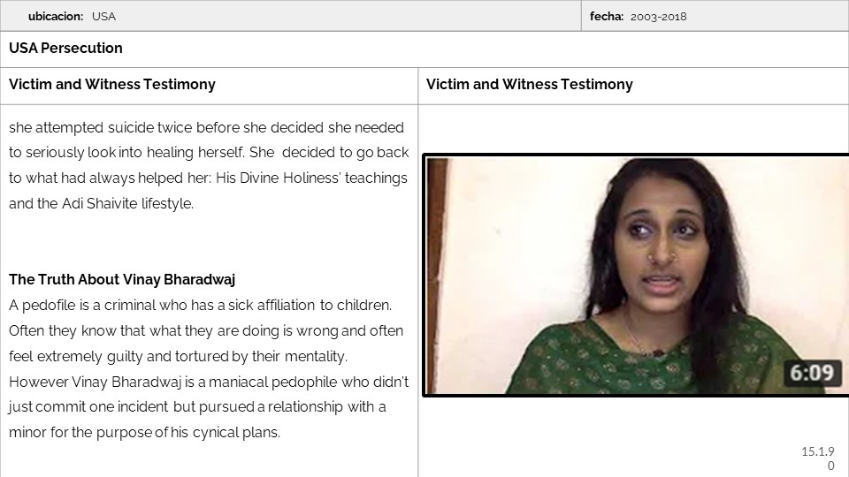Click the 6:09 video duration badge

tap(812, 373)
